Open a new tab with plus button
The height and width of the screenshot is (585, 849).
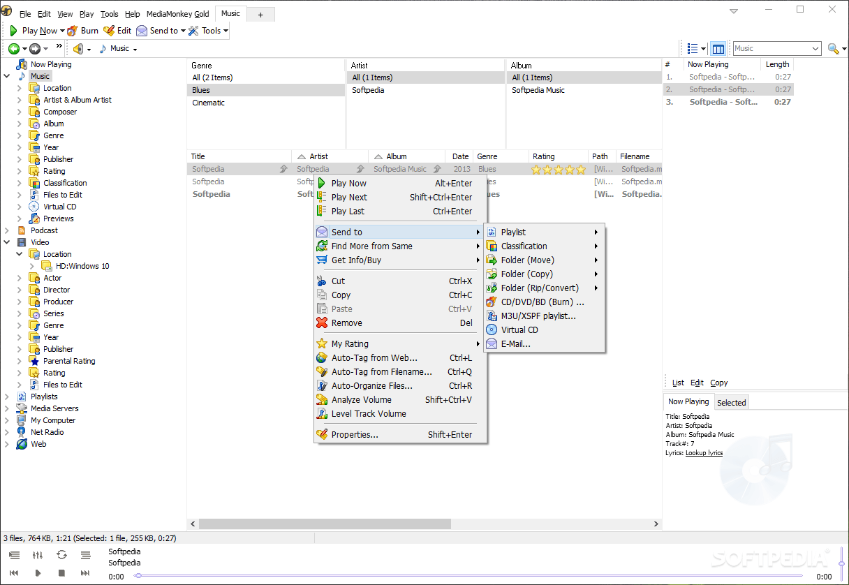(x=260, y=14)
